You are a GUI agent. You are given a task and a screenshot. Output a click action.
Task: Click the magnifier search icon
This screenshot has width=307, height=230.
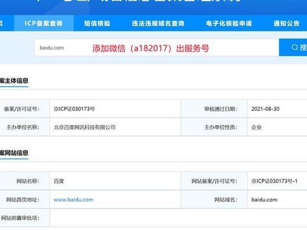[294, 47]
